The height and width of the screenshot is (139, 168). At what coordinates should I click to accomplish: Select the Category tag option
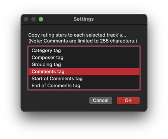84,50
